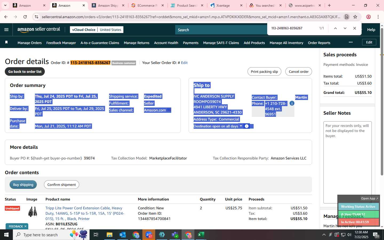Click the page vertical scrollbar
This screenshot has width=384, height=240.
(382, 101)
